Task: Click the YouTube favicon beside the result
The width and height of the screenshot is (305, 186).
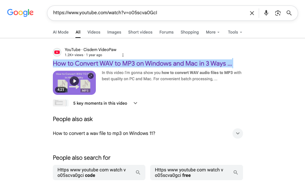Action: click(x=57, y=52)
